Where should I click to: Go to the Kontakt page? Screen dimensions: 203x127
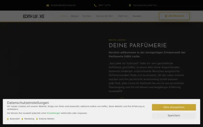(x=137, y=16)
